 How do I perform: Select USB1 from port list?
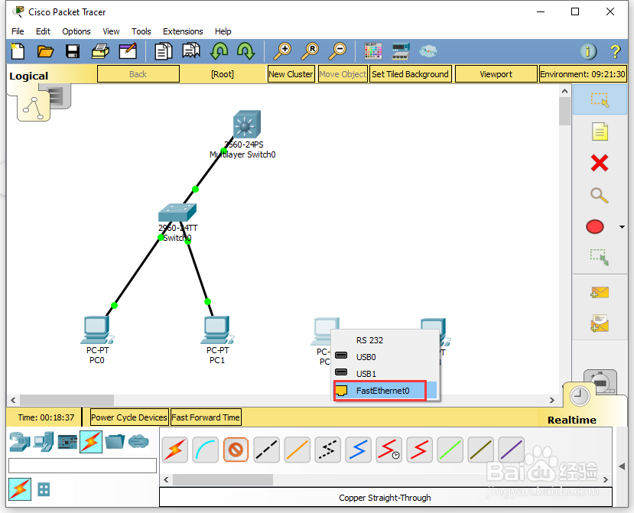click(385, 374)
